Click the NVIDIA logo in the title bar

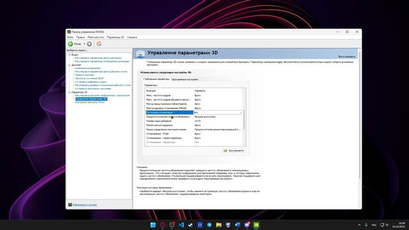pos(69,32)
